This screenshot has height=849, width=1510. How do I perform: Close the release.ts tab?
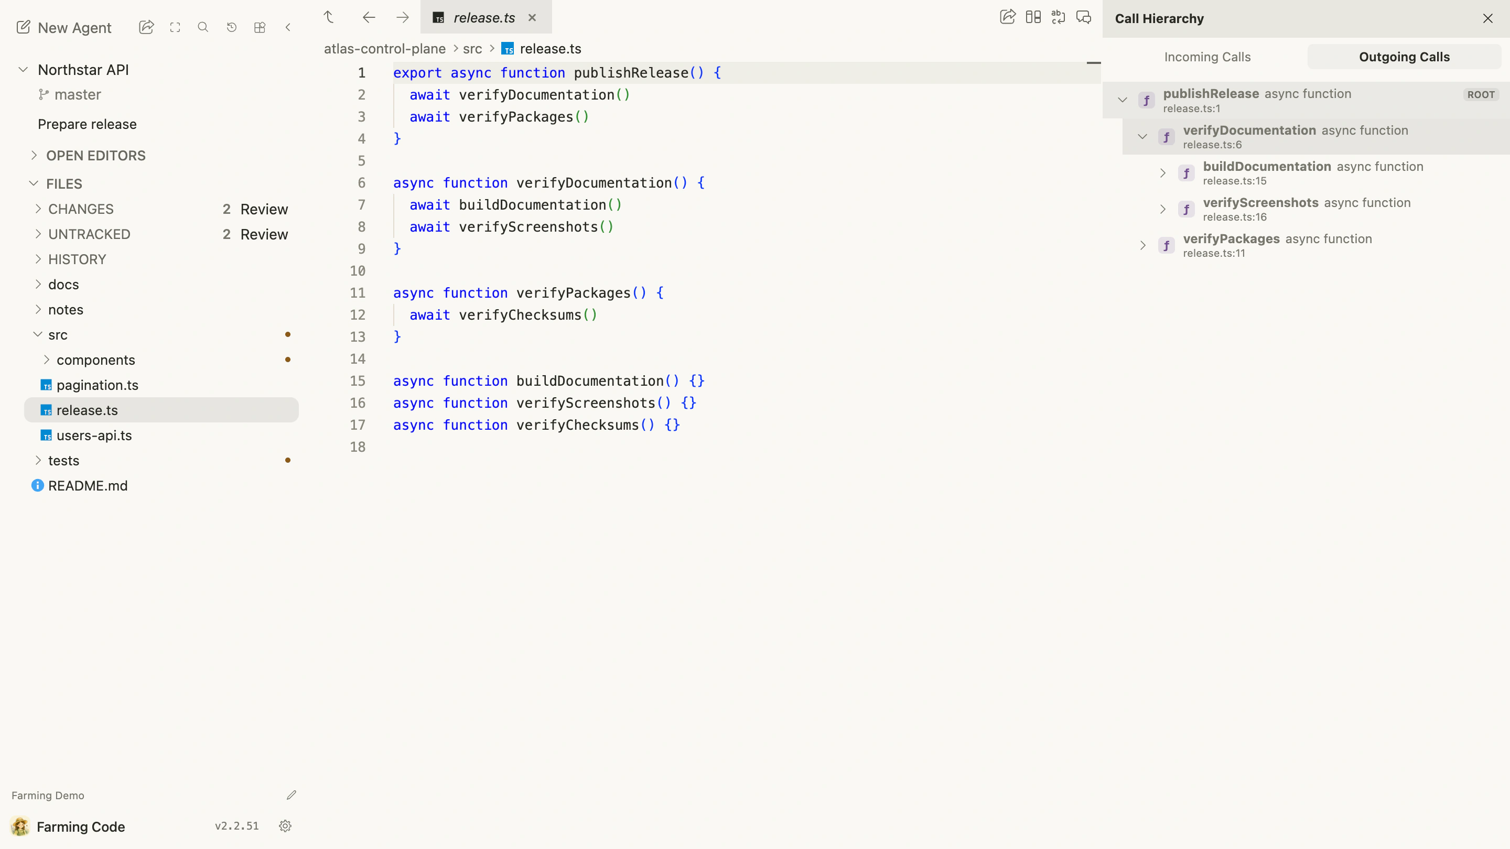click(x=532, y=18)
